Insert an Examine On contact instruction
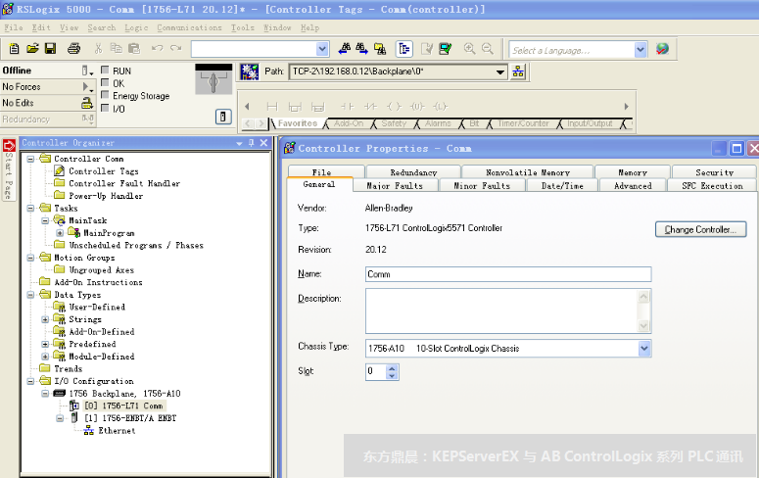Image resolution: width=759 pixels, height=478 pixels. [x=347, y=107]
